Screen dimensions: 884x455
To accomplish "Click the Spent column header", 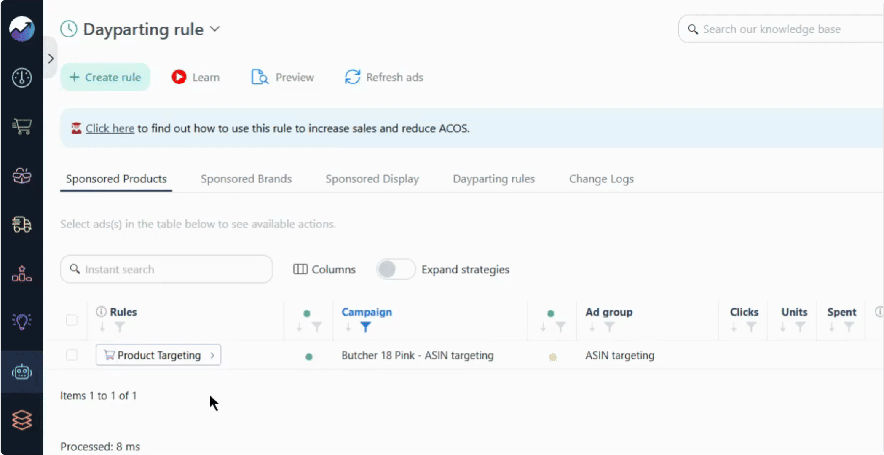I will point(841,312).
